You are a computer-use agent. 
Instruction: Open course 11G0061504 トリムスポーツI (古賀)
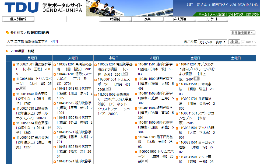114,84
